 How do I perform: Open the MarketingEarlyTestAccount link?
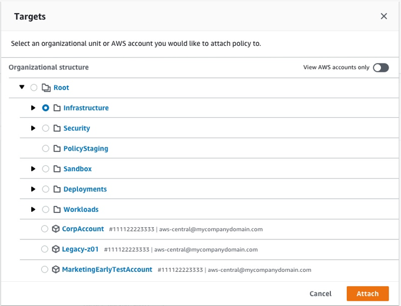tap(107, 270)
